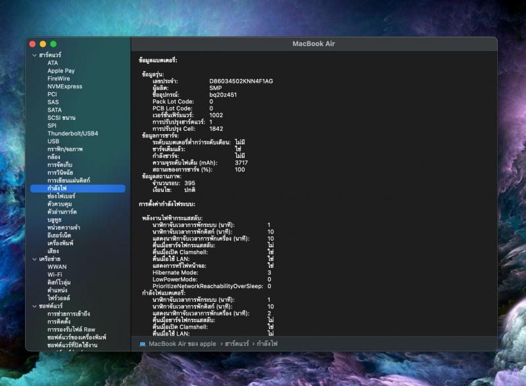The height and width of the screenshot is (386, 526).
Task: Click the cycle count value 395
Action: tap(190, 183)
